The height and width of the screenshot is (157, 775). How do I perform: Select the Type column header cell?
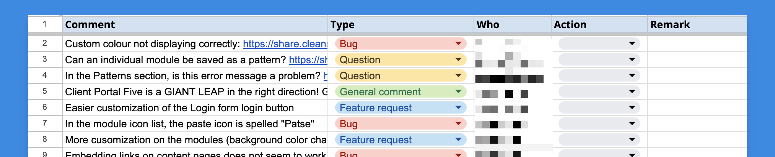click(401, 24)
